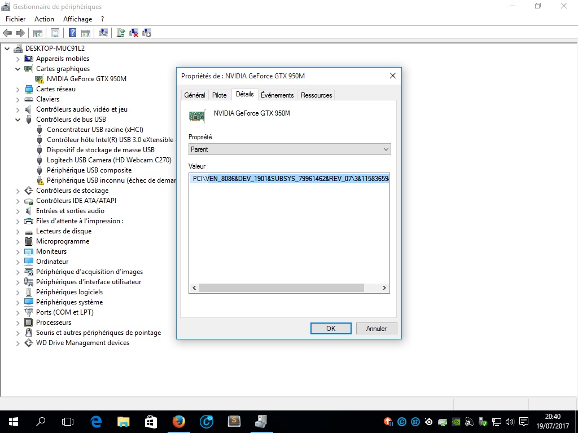Open Firefox from taskbar
Image resolution: width=578 pixels, height=433 pixels.
coord(179,422)
